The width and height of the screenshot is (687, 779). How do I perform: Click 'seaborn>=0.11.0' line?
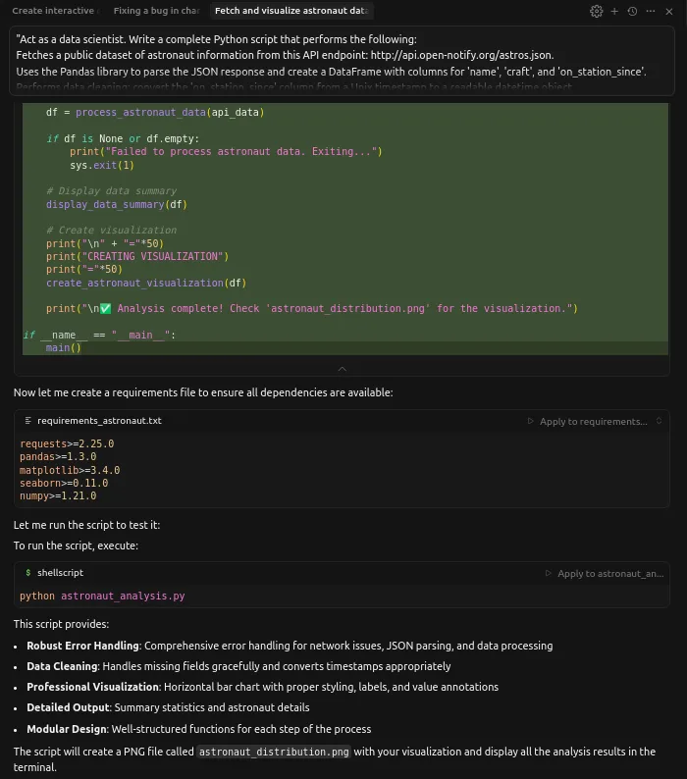click(64, 483)
